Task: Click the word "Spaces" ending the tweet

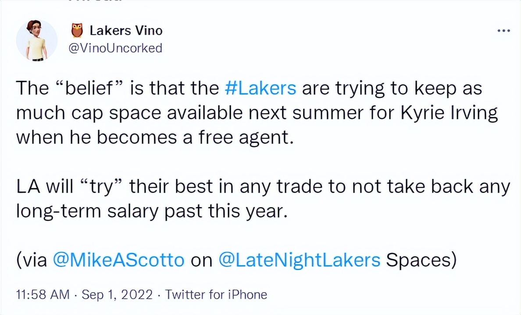Action: point(420,260)
